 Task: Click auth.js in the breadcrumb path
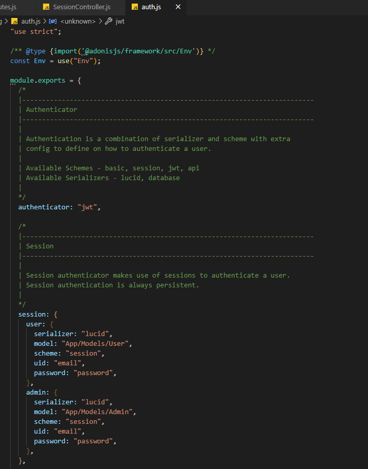[x=31, y=21]
